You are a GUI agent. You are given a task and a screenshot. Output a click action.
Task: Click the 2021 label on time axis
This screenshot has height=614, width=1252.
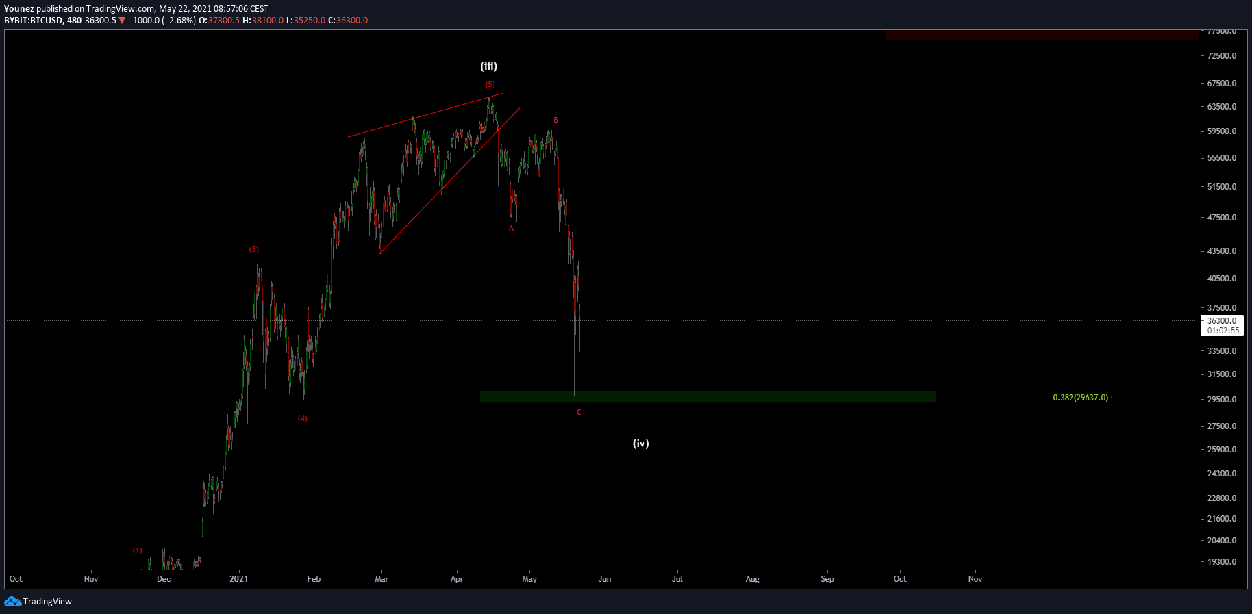[238, 579]
